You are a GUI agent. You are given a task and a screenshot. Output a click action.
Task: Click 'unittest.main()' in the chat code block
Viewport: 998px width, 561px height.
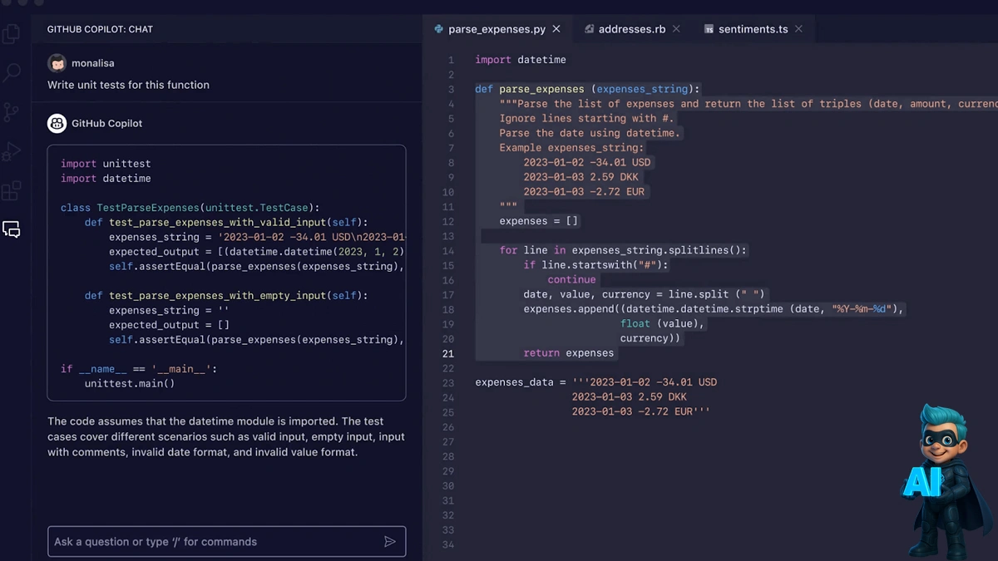coord(130,384)
